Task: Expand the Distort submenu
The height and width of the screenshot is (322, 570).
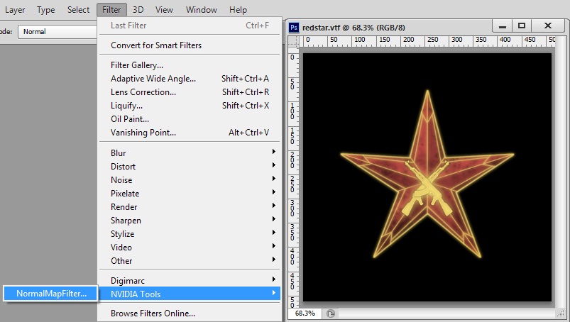Action: pos(190,166)
